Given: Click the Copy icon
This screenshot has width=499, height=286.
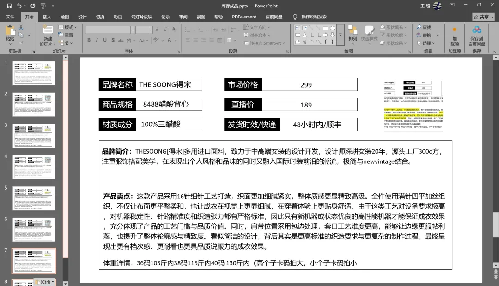Looking at the screenshot, I should [21, 35].
